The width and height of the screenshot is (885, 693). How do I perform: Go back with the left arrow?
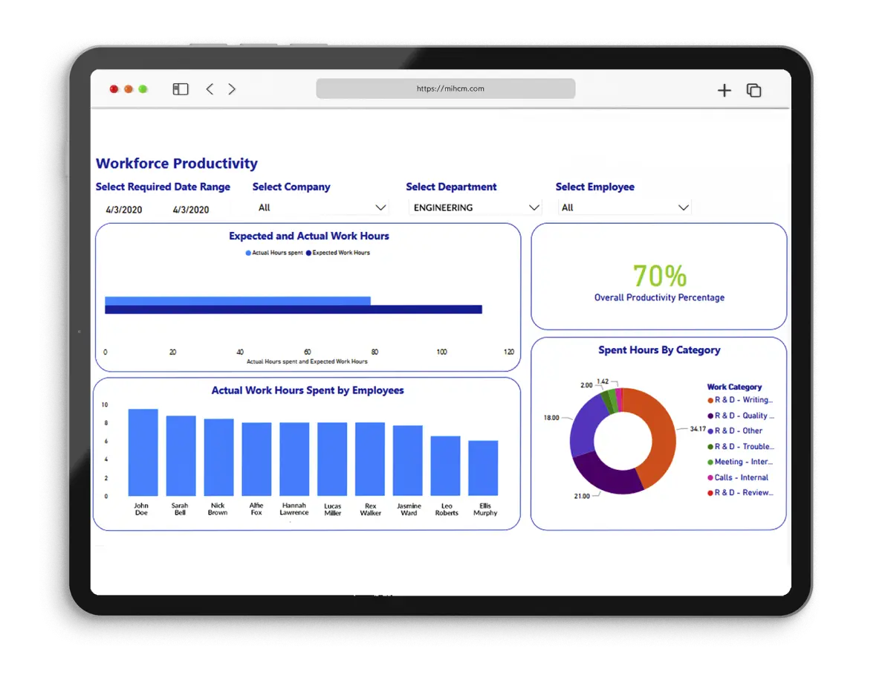210,89
